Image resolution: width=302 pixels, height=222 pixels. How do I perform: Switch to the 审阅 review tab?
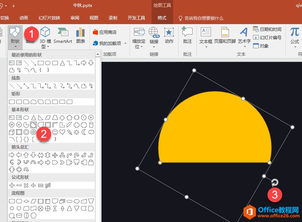(75, 18)
